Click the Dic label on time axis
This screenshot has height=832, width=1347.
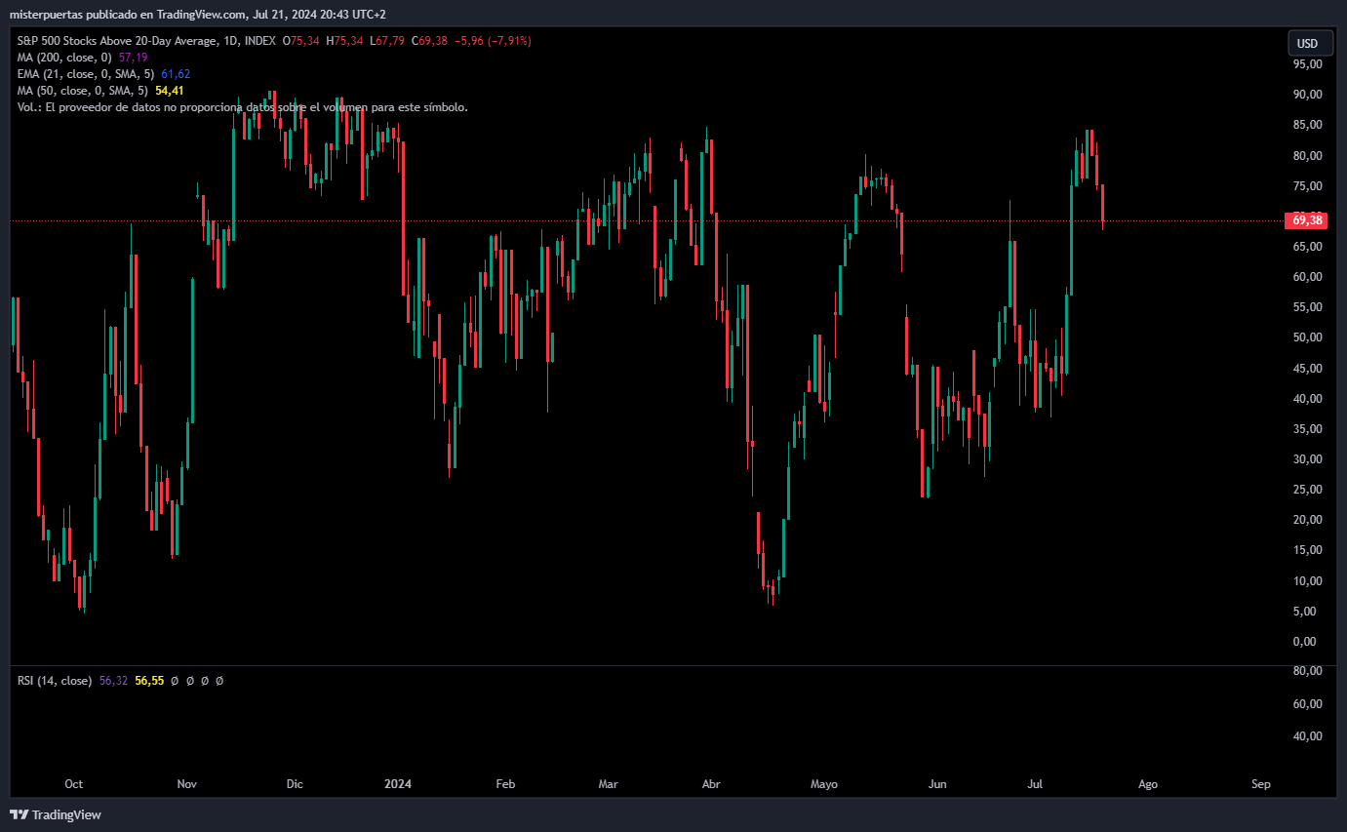click(296, 784)
